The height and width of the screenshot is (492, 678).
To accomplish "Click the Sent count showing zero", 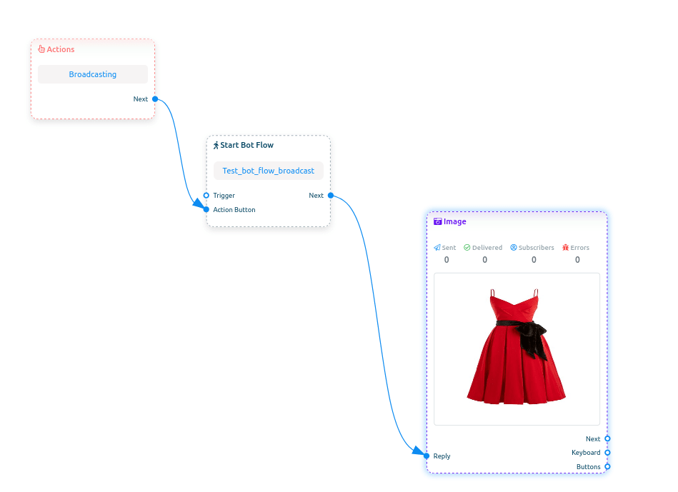I will pyautogui.click(x=446, y=260).
